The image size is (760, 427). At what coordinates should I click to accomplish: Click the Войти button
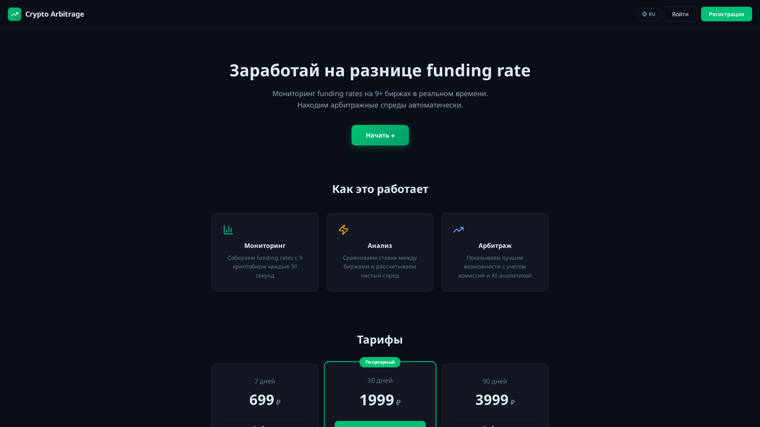pos(680,14)
